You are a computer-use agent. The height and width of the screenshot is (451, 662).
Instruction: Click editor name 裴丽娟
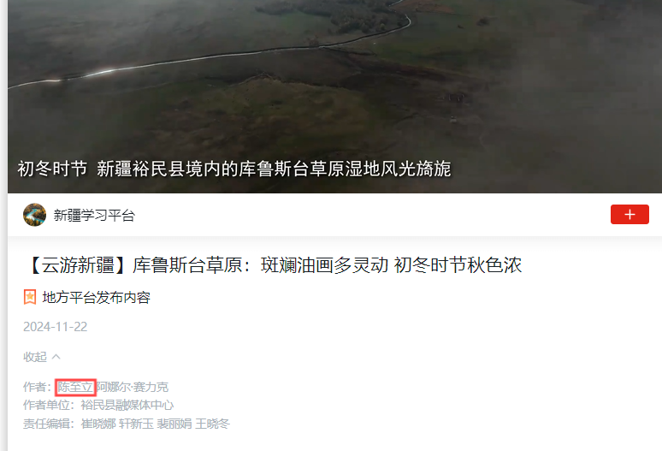tap(174, 423)
